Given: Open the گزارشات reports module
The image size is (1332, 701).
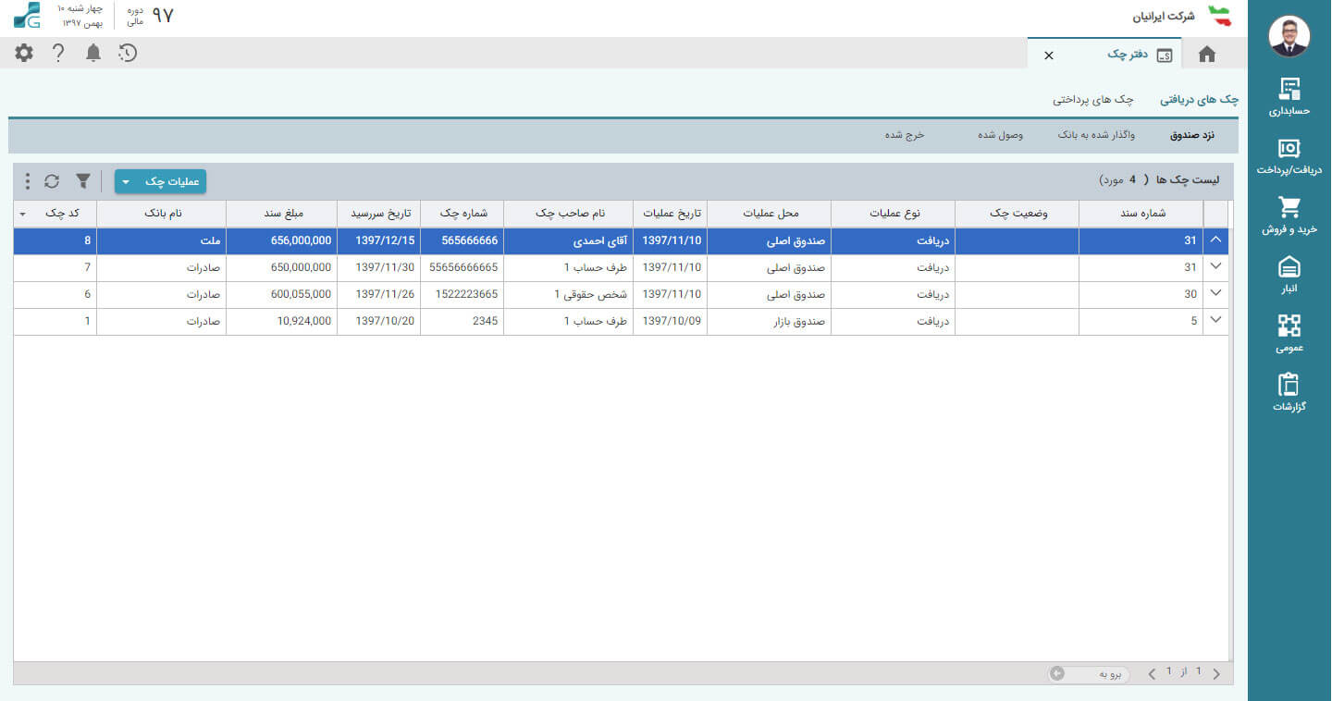Looking at the screenshot, I should point(1289,393).
